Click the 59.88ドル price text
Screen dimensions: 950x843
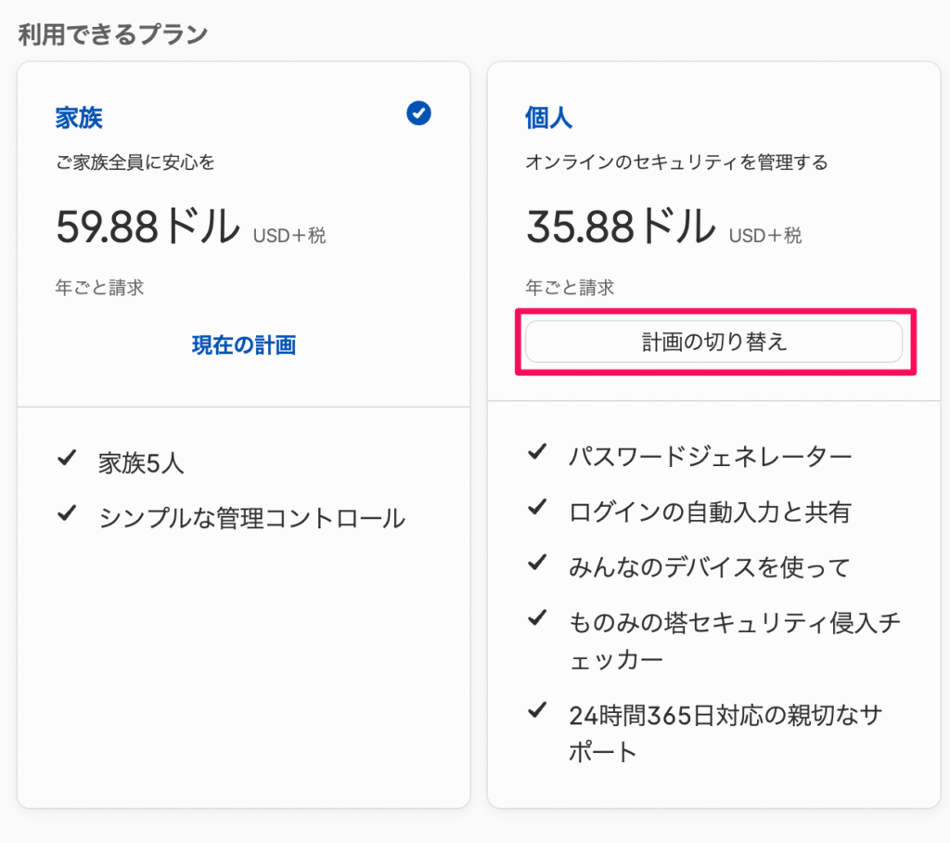click(x=148, y=227)
